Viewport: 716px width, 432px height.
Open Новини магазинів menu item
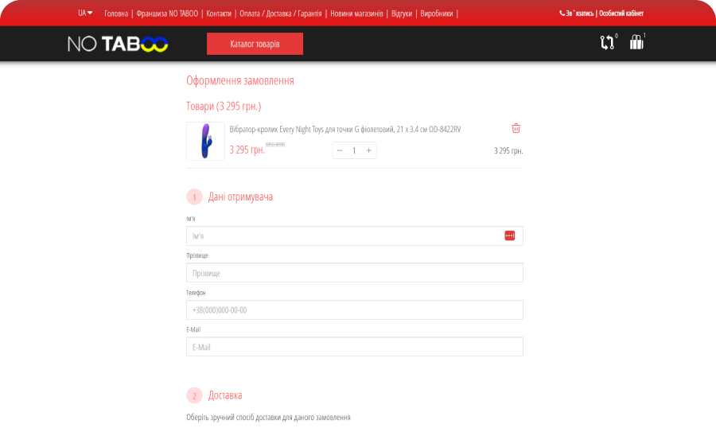tap(356, 14)
